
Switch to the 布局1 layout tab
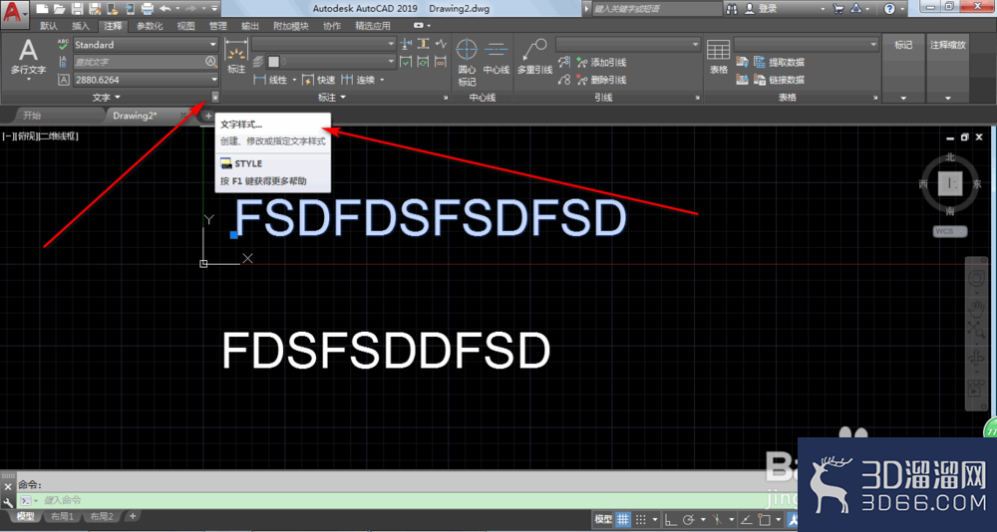coord(62,517)
